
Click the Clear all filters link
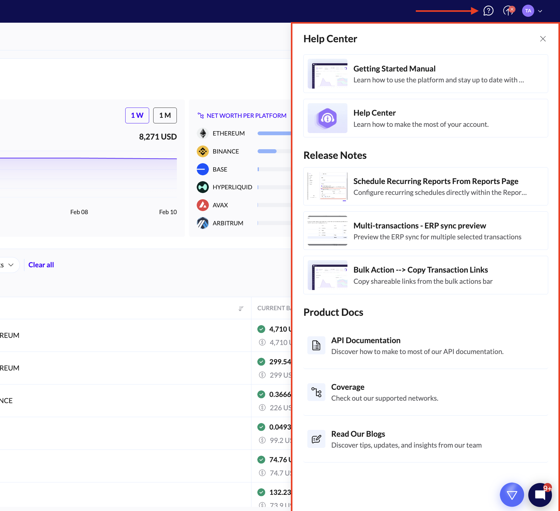pyautogui.click(x=41, y=265)
